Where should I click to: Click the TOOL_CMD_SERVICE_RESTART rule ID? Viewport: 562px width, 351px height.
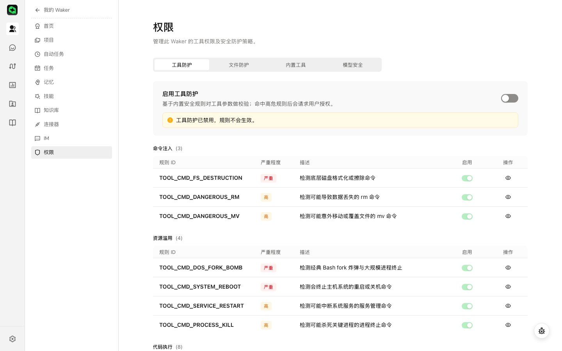coord(201,306)
